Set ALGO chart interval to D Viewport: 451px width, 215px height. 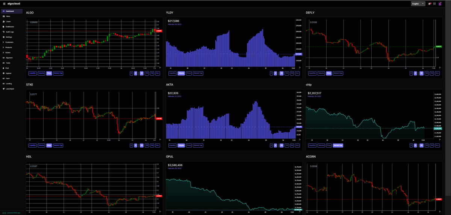(x=132, y=73)
